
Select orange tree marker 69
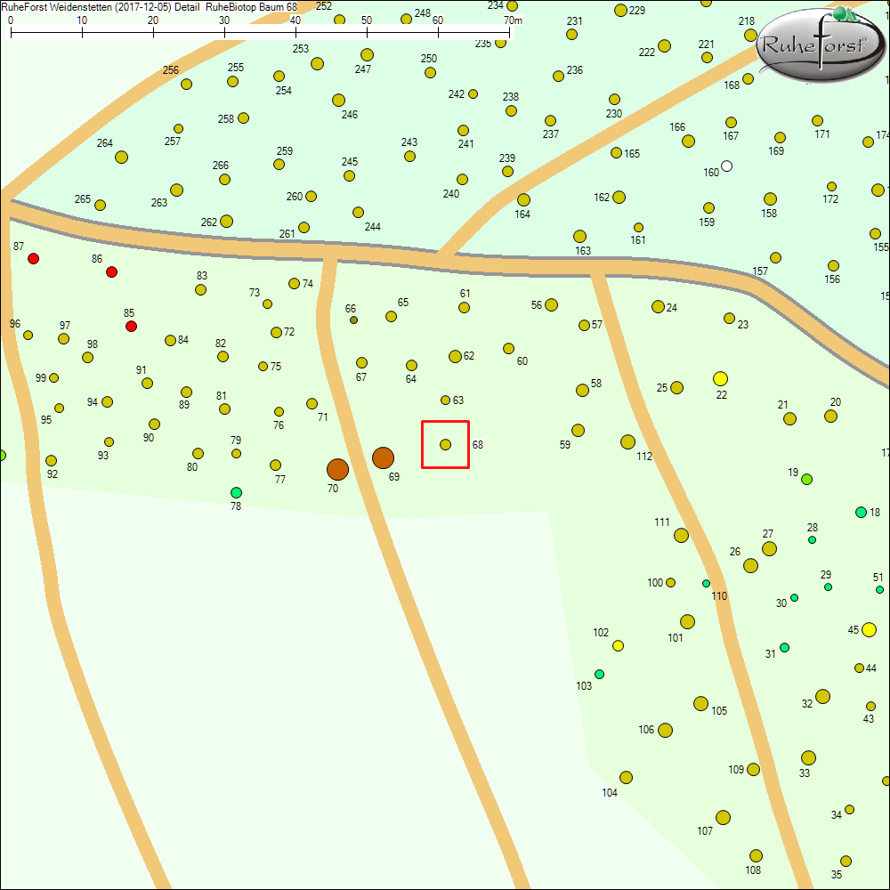[x=383, y=457]
